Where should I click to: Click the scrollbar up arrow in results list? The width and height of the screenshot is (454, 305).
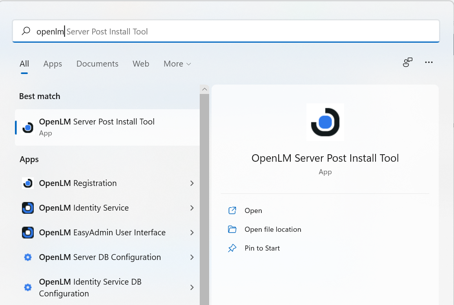[204, 89]
